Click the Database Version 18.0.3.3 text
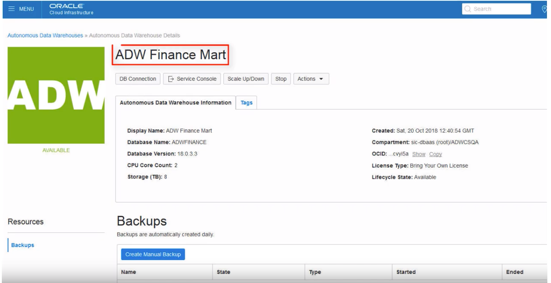 162,154
